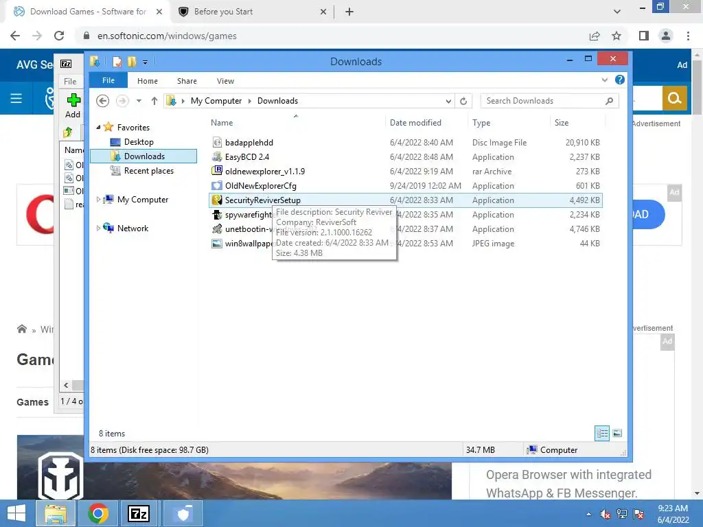The height and width of the screenshot is (527, 703).
Task: Open Chrome from the taskbar
Action: tap(98, 513)
